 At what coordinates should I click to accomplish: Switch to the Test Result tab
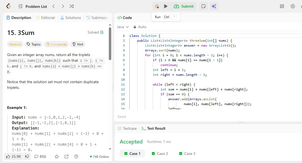click(154, 128)
